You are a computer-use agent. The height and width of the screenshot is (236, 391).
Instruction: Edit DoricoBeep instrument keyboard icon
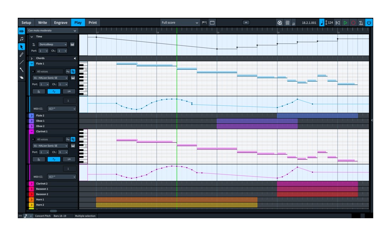[x=72, y=44]
